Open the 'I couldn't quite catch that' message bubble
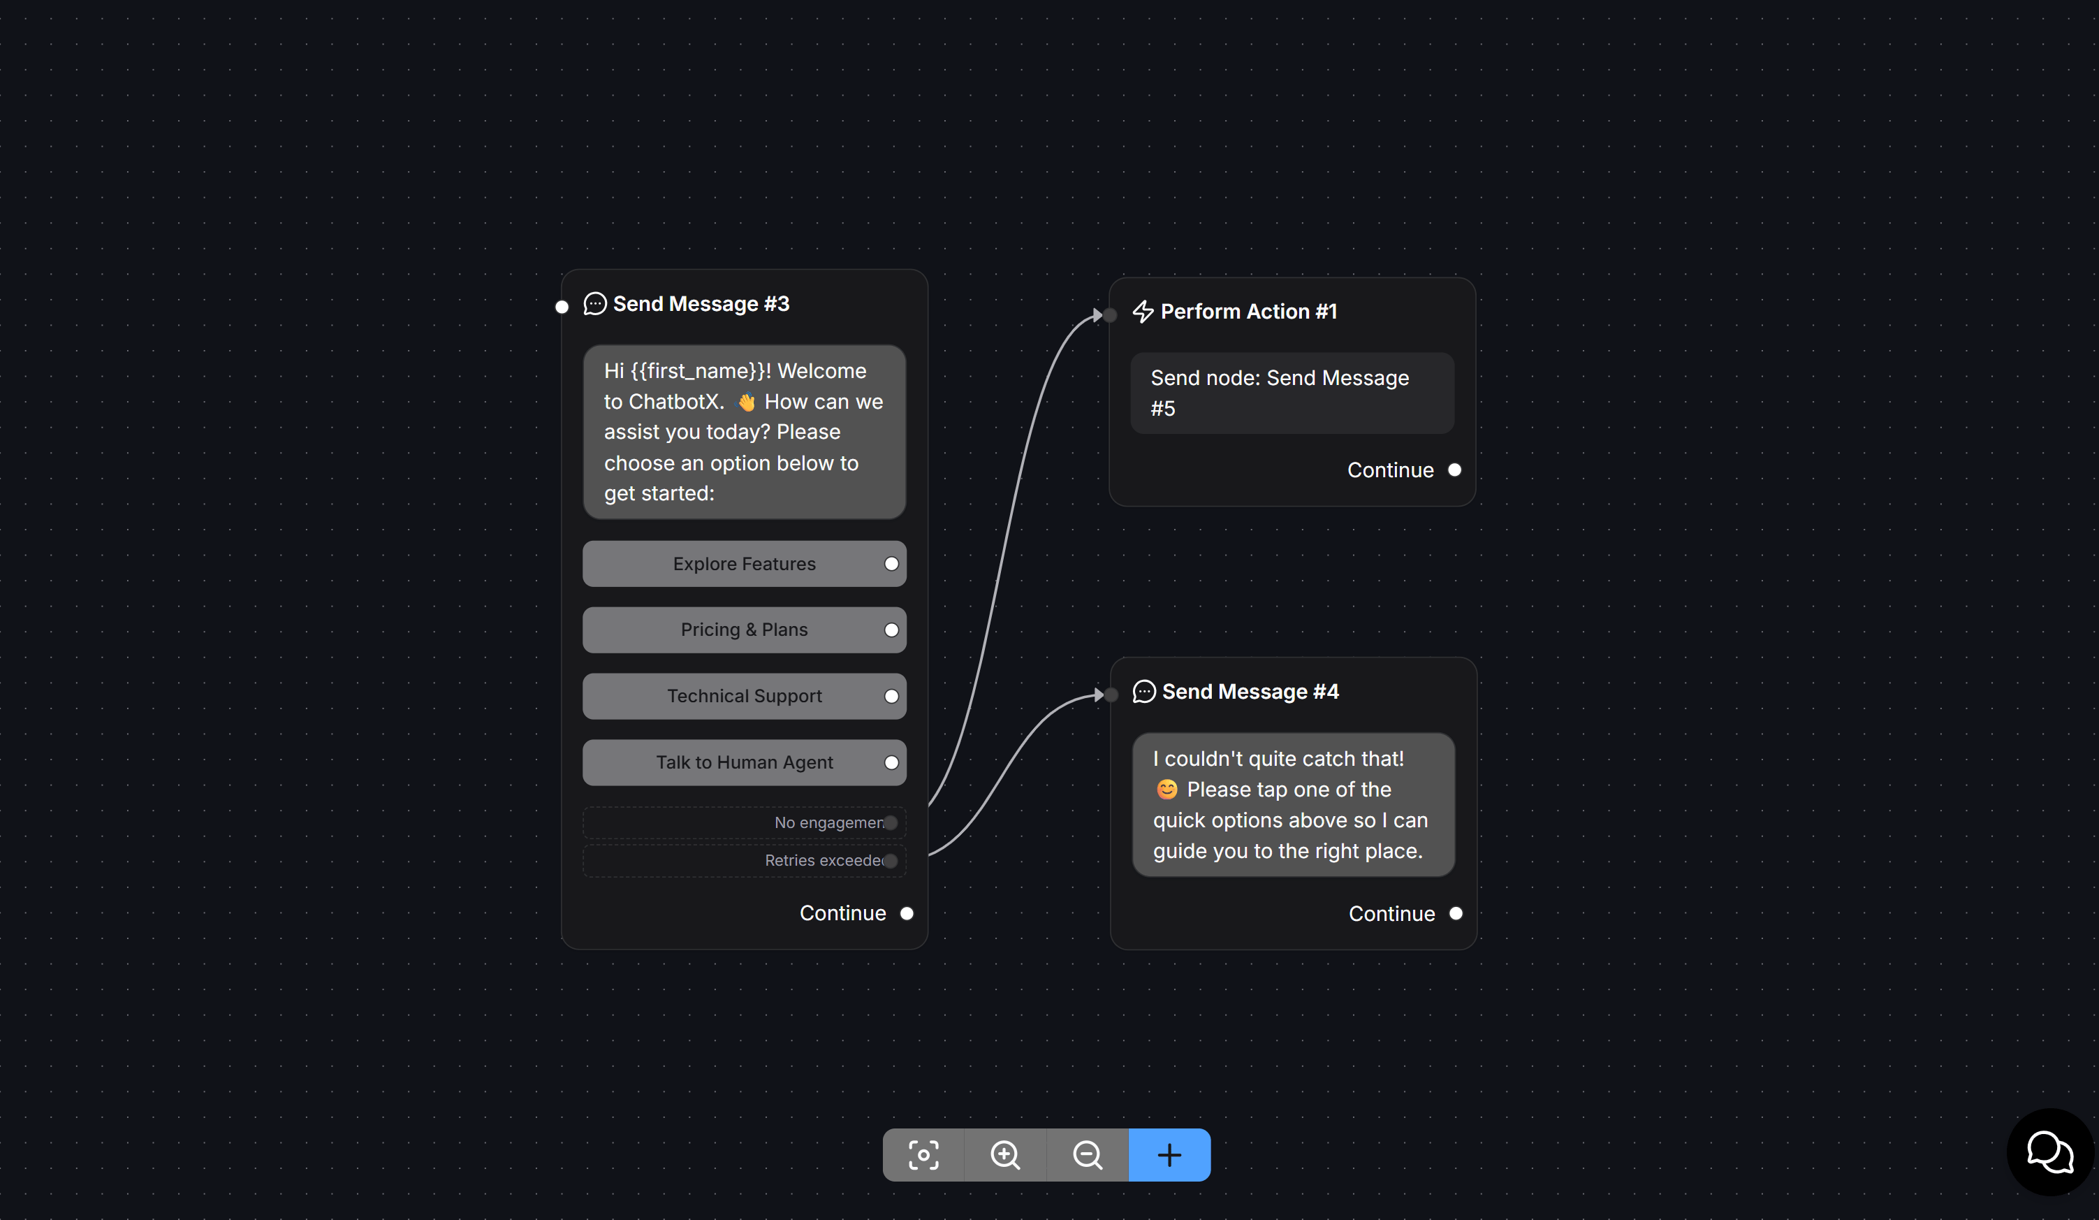This screenshot has width=2099, height=1220. (1293, 805)
